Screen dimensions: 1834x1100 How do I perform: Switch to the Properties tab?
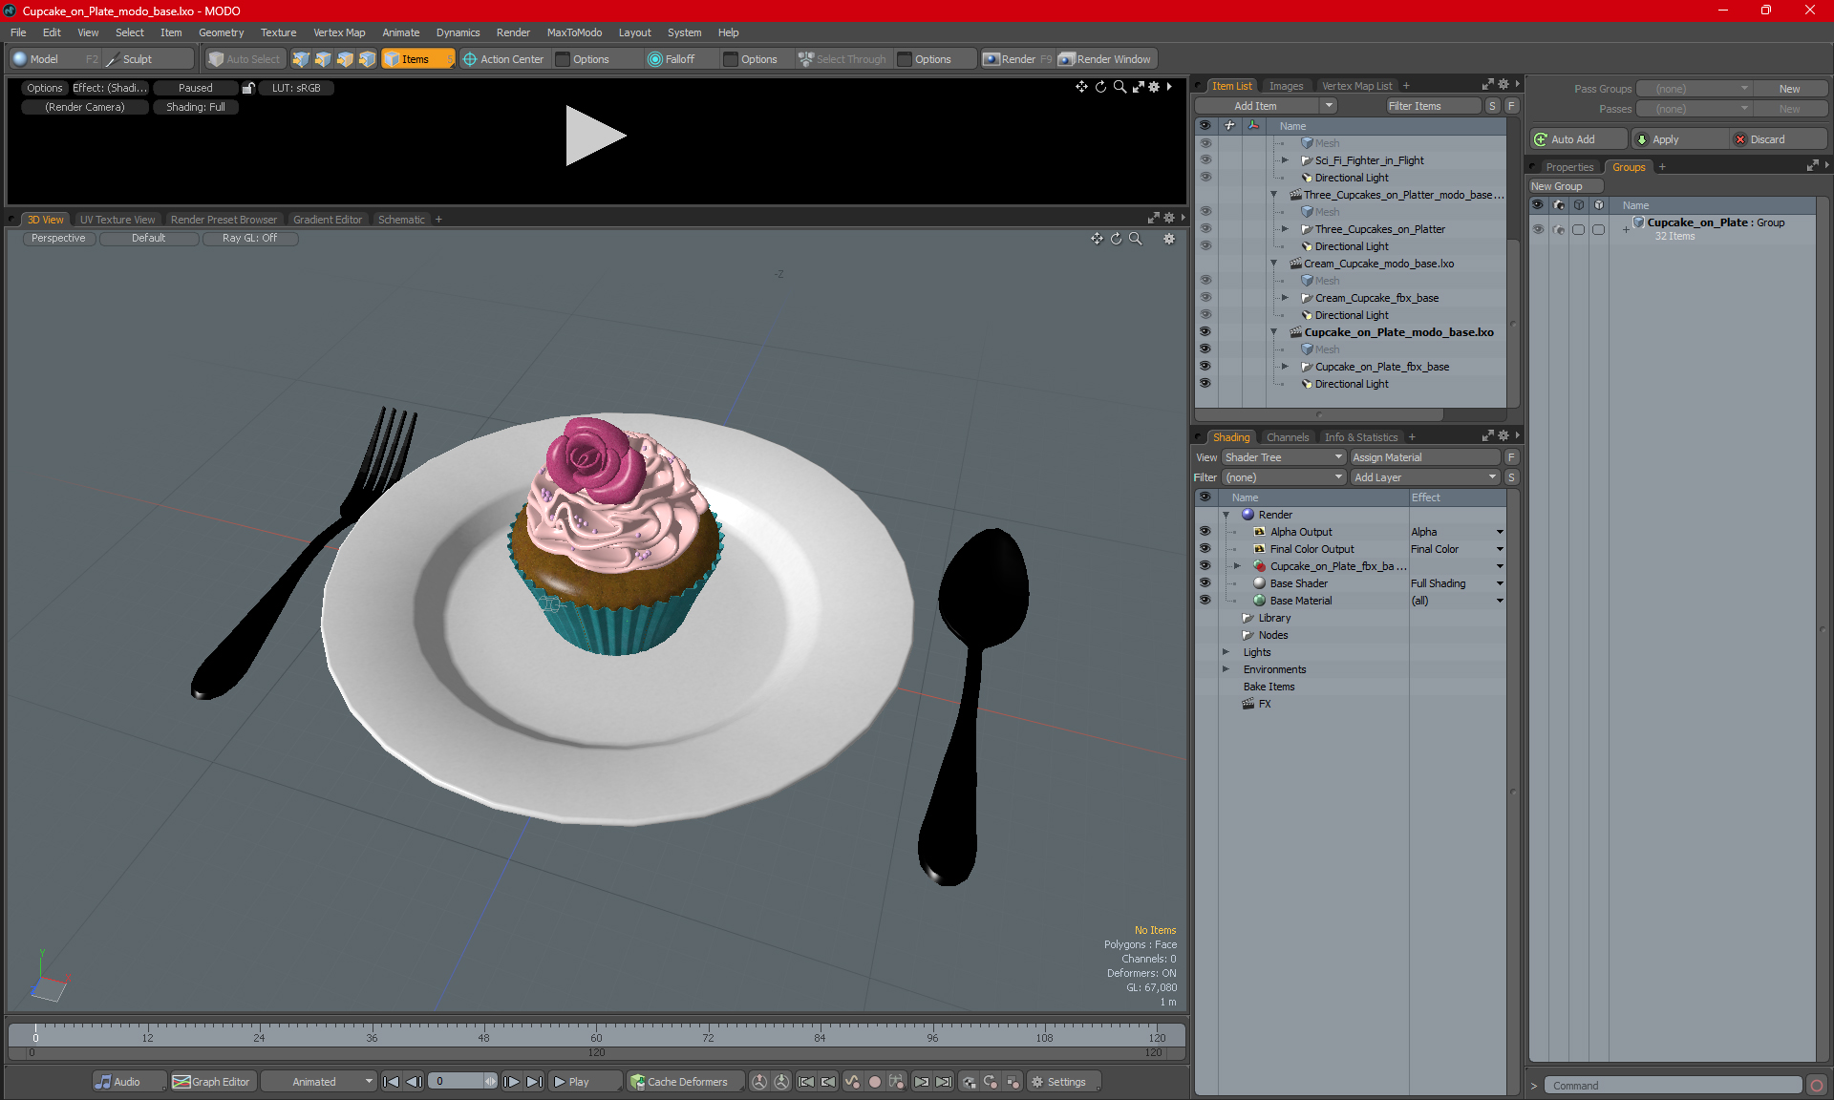click(x=1569, y=167)
